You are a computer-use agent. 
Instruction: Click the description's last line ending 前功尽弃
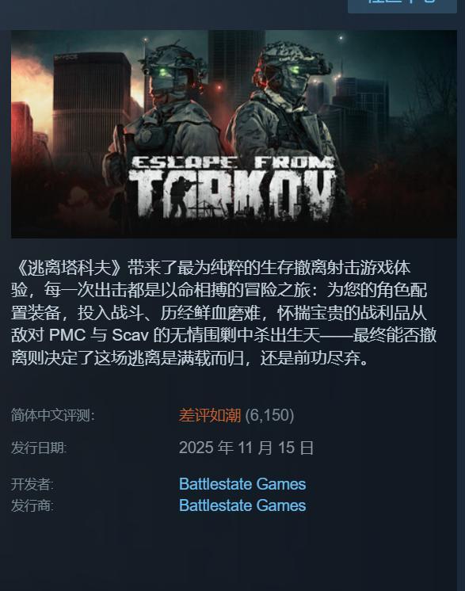(190, 358)
